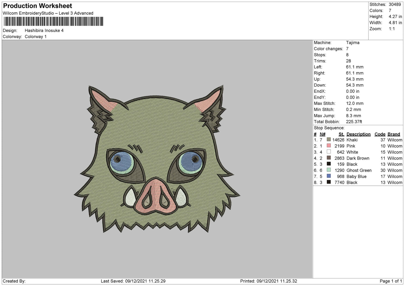Viewport: 405px width, 286px height.
Task: Click the Description column header
Action: 358,134
